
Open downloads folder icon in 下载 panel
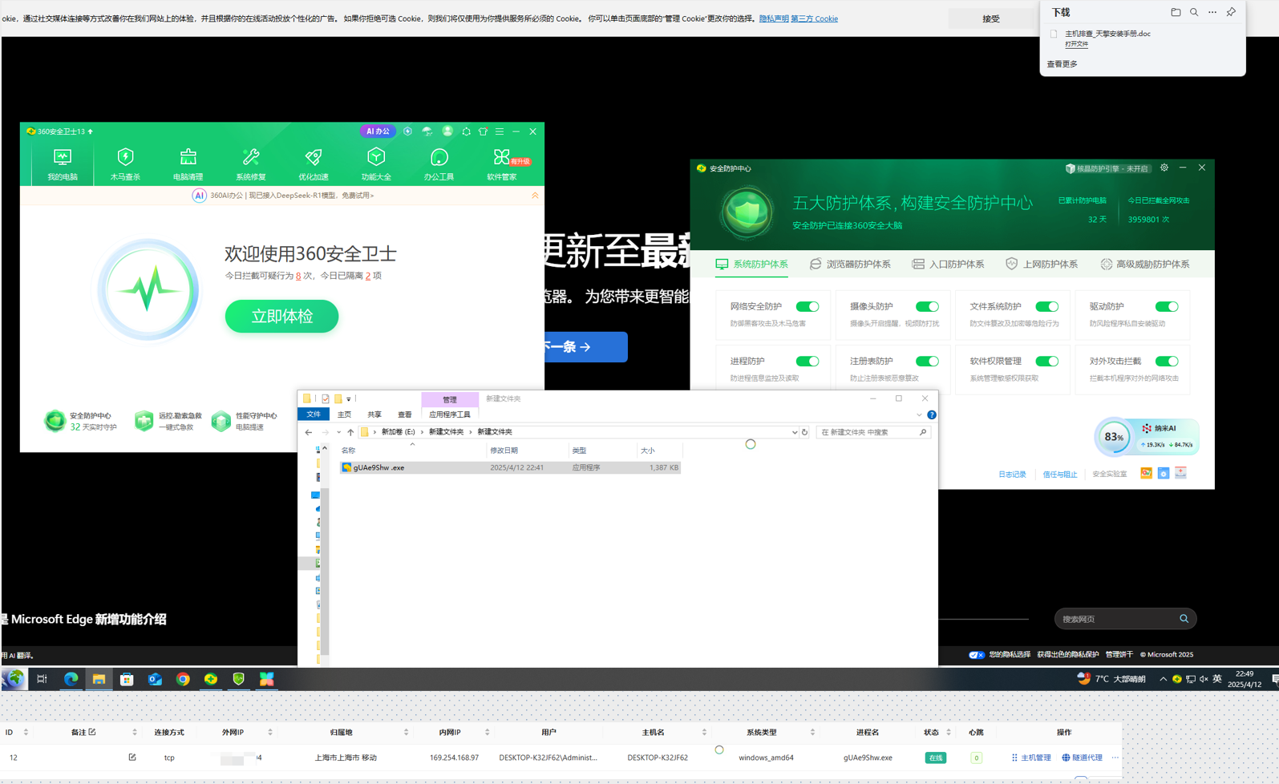click(1176, 12)
